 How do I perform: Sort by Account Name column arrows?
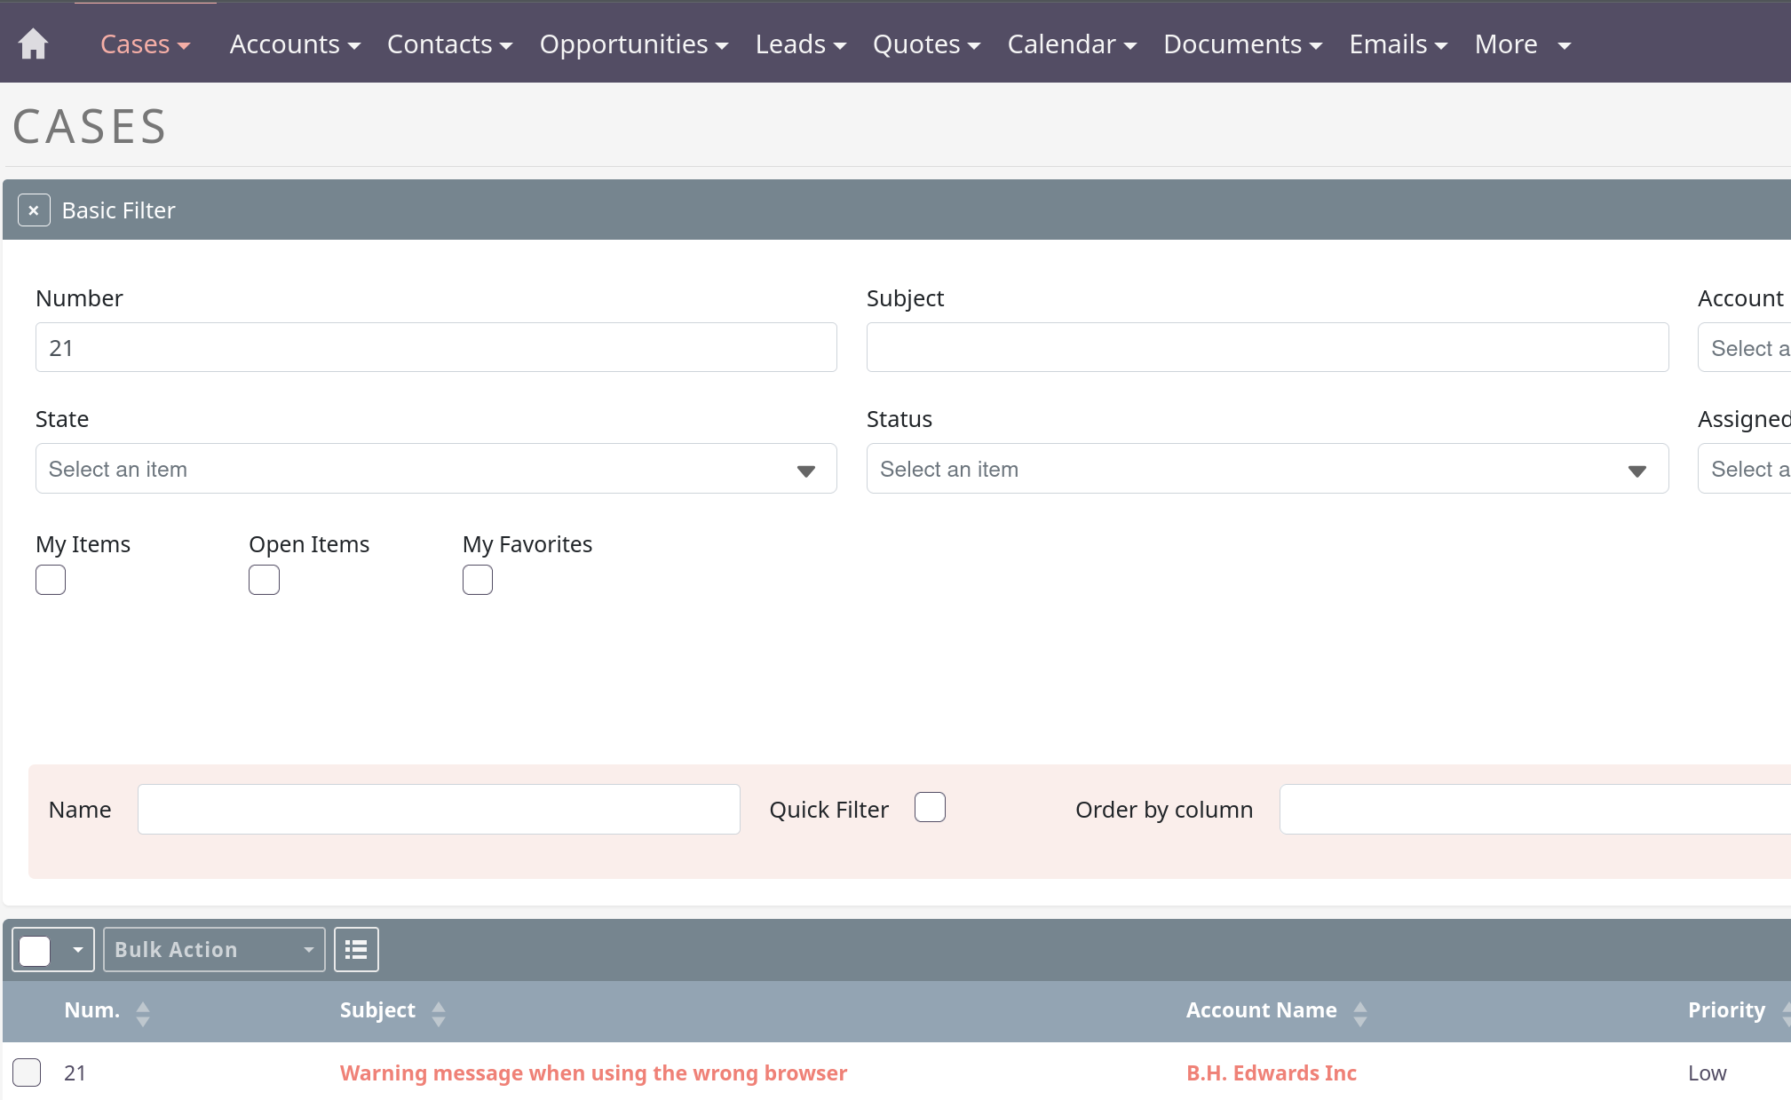(1360, 1013)
